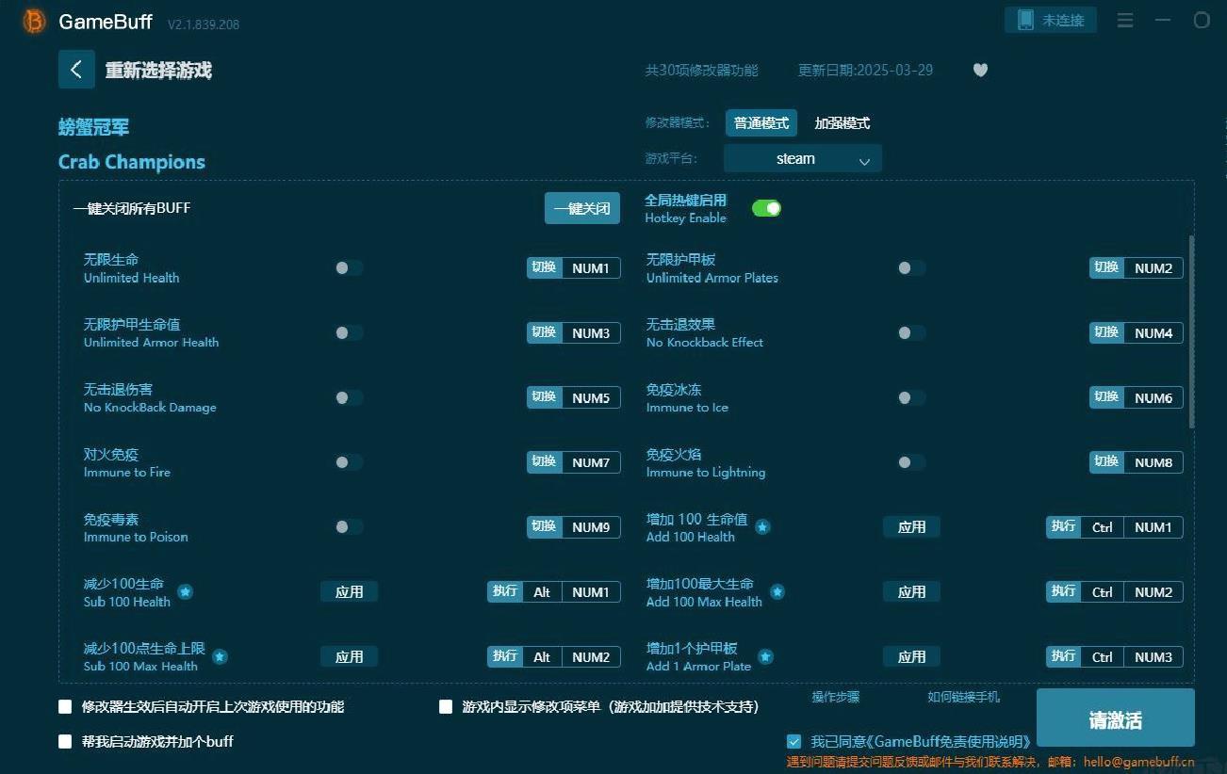
Task: Click 重新选择游戏 reselect game title
Action: [158, 71]
